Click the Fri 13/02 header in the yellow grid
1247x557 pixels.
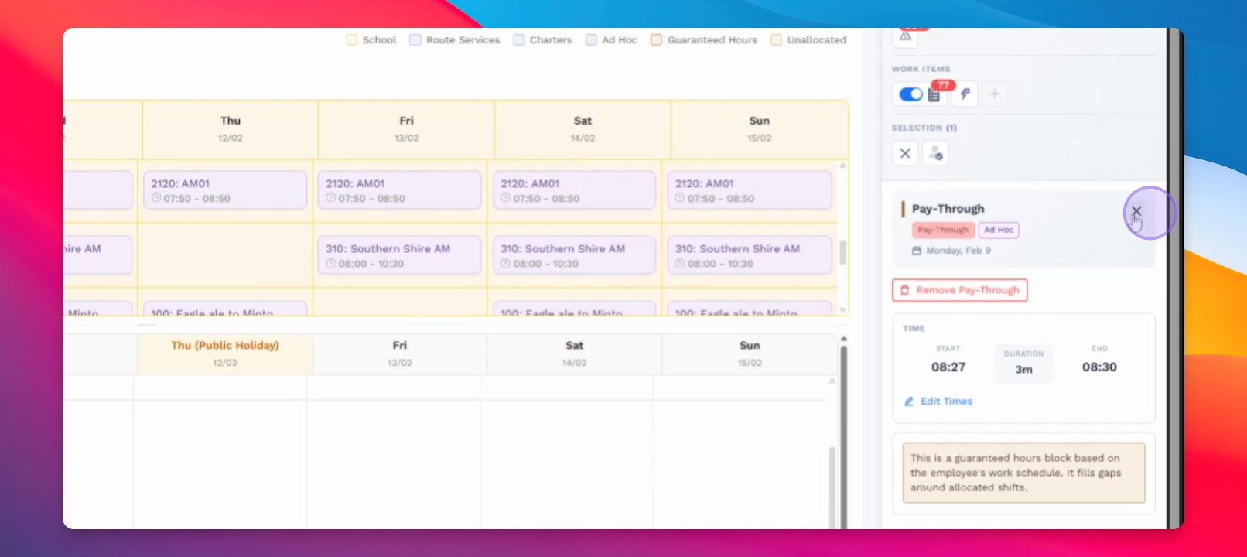(x=407, y=129)
